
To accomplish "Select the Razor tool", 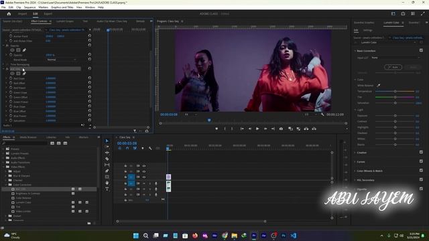I will 107,159.
